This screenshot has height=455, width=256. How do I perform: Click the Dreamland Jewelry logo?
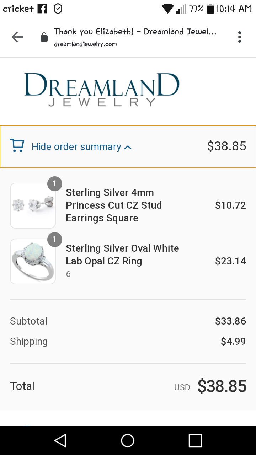(102, 89)
